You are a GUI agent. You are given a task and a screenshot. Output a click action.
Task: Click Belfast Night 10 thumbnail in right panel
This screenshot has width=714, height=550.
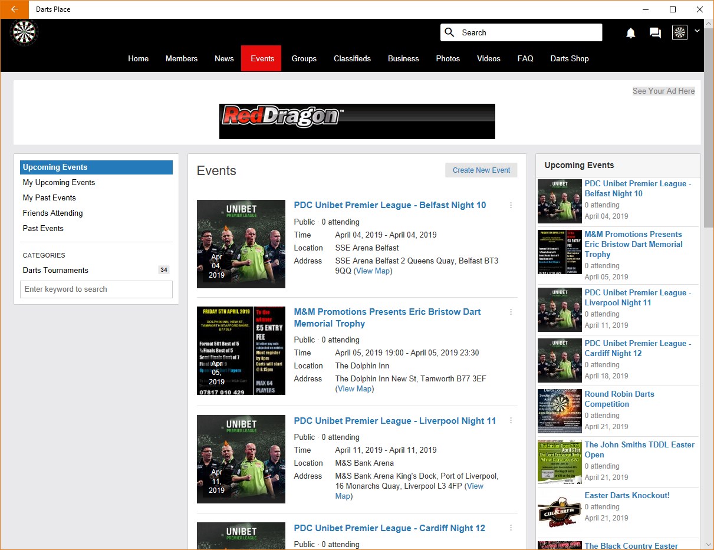(x=560, y=202)
